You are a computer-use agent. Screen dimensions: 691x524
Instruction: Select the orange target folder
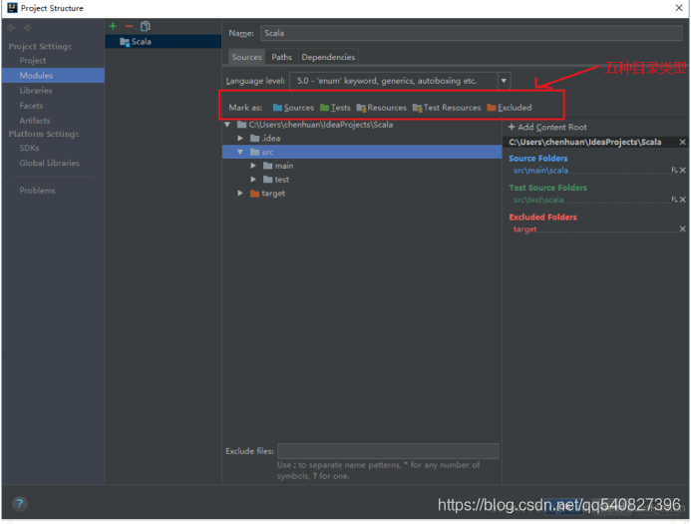[267, 194]
